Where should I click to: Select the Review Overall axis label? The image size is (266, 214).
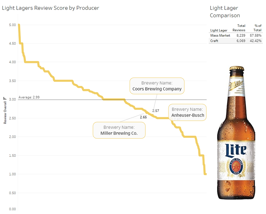[x=5, y=112]
